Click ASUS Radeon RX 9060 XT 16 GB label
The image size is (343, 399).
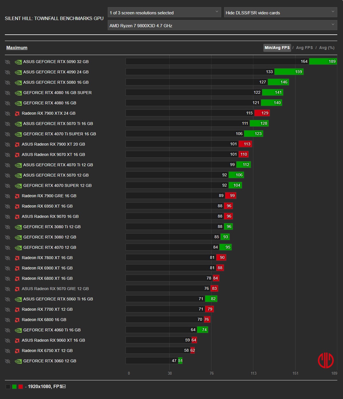pyautogui.click(x=53, y=340)
